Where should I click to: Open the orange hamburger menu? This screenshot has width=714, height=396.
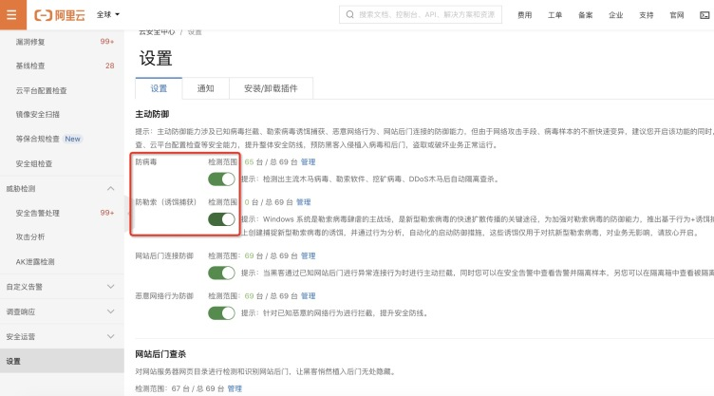pyautogui.click(x=11, y=15)
